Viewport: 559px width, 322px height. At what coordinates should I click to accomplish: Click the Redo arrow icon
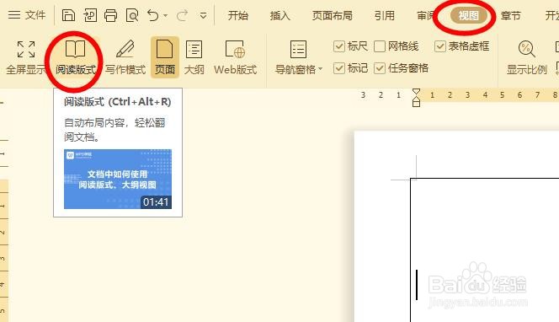(183, 15)
